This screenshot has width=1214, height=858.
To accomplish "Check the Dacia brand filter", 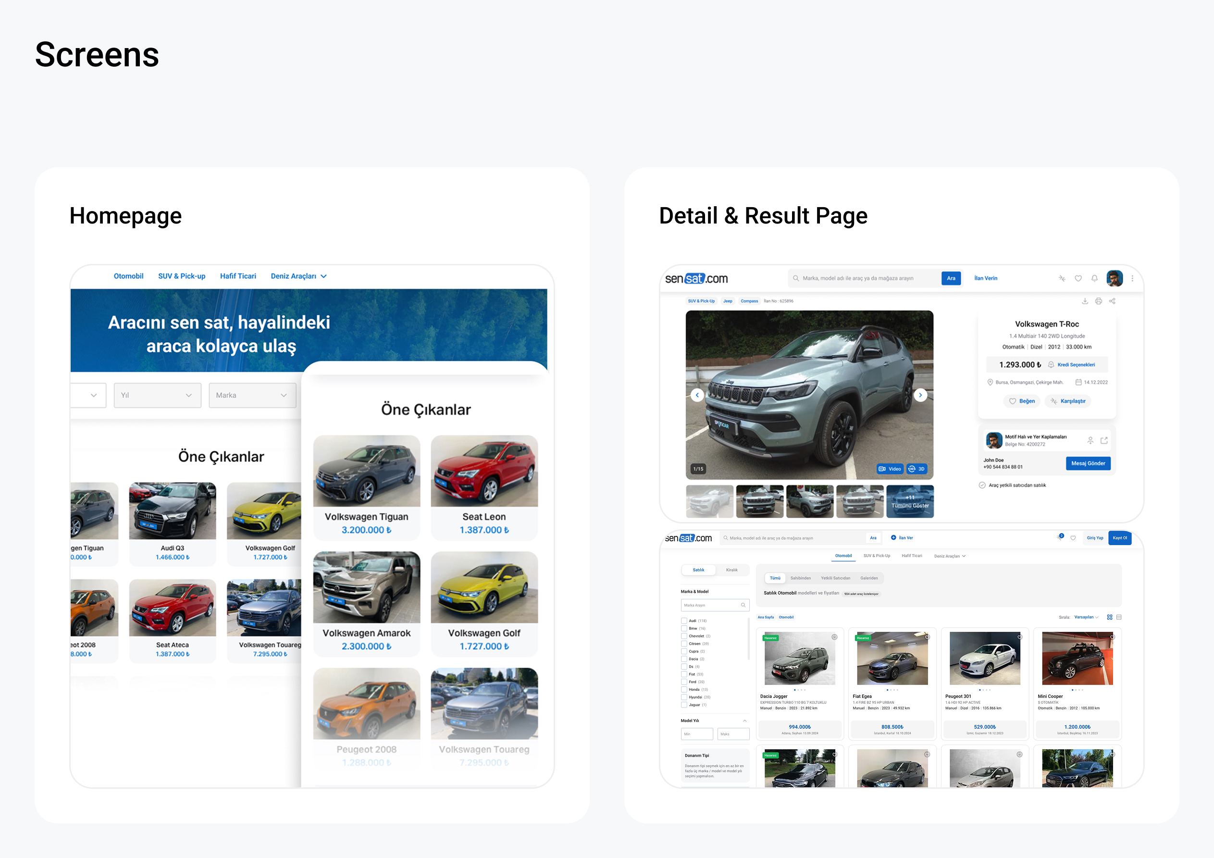I will coord(684,659).
